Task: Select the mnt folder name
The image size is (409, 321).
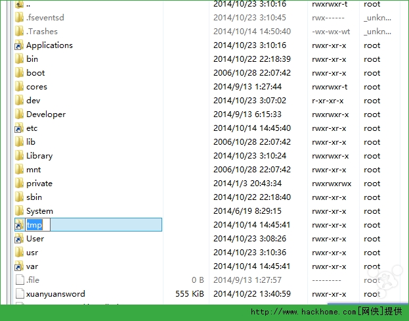Action: (x=33, y=170)
